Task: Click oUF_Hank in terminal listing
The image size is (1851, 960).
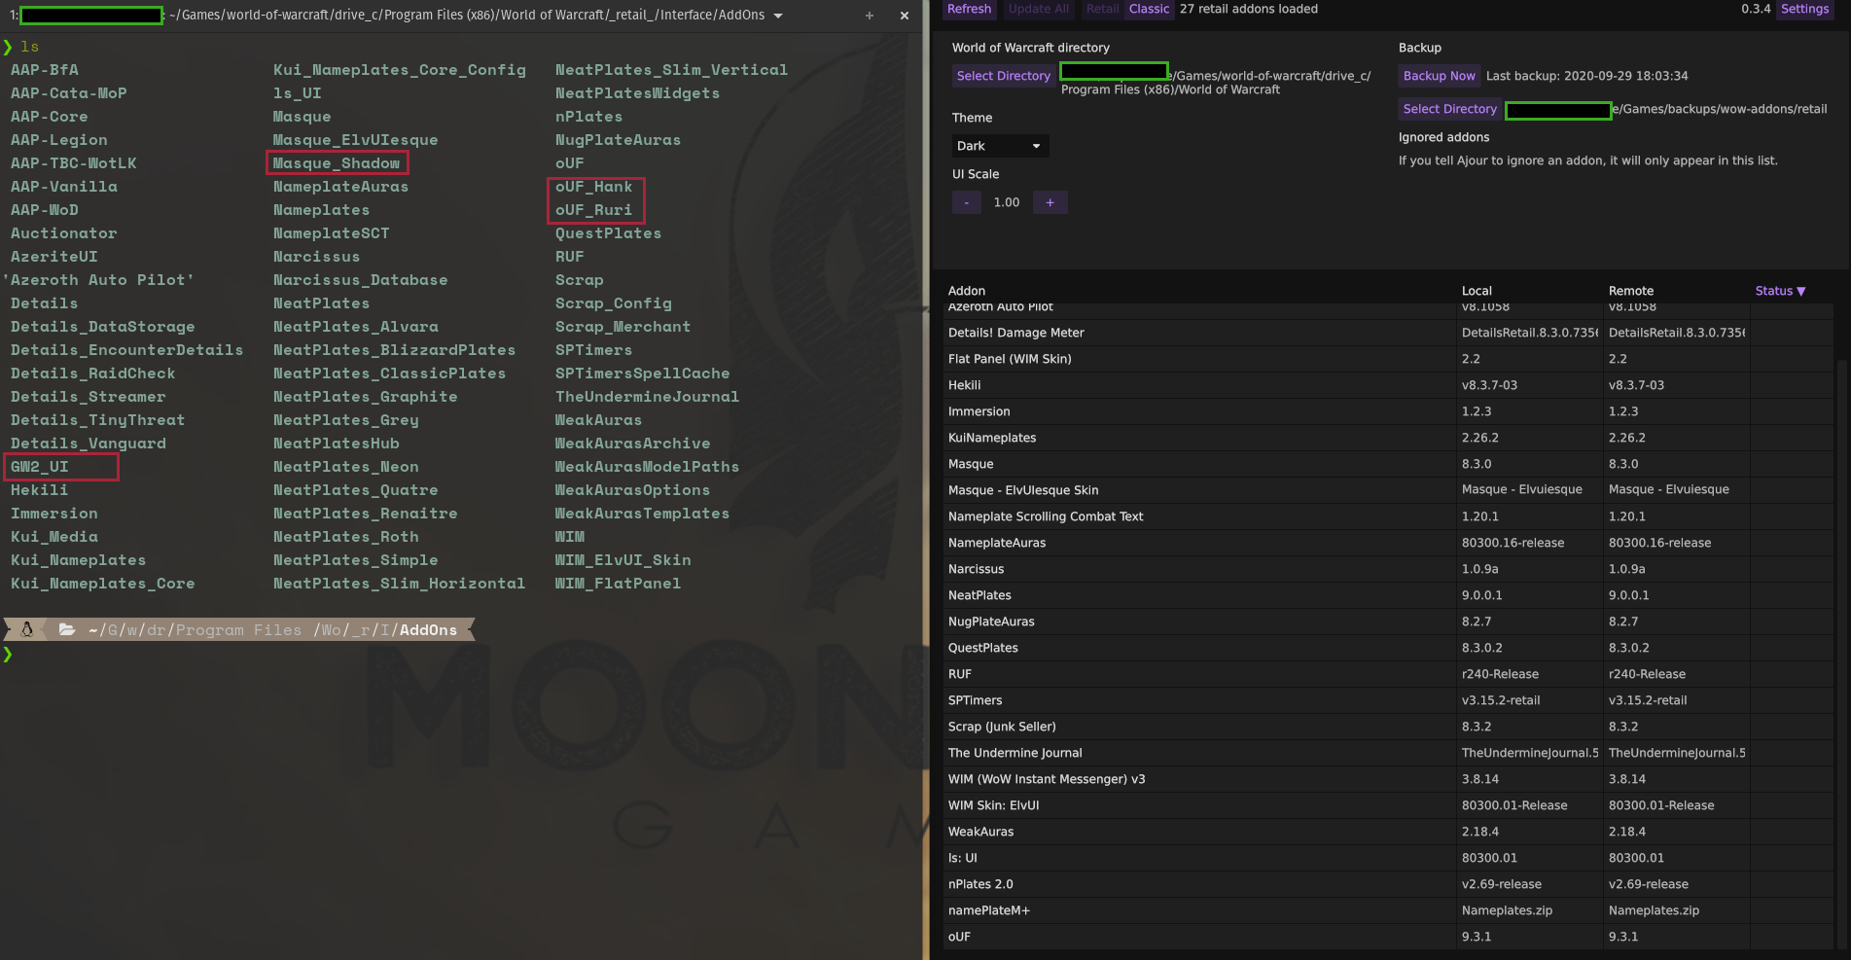Action: [593, 187]
